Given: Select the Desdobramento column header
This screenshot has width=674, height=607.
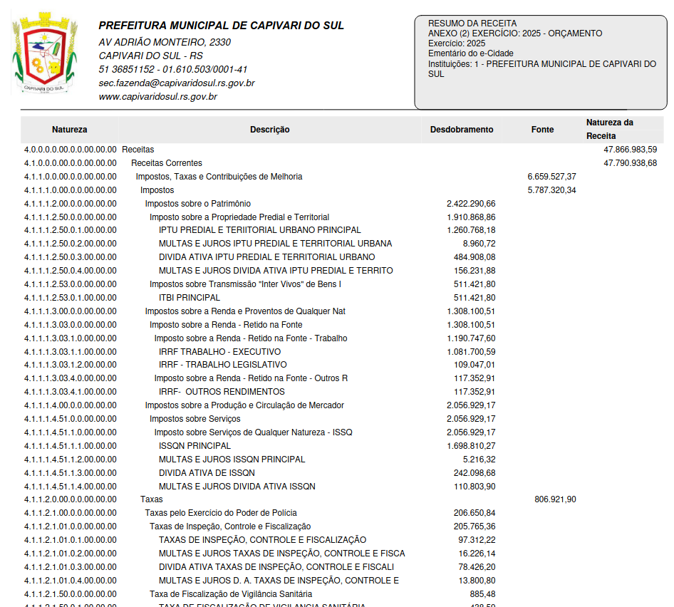Looking at the screenshot, I should (462, 130).
